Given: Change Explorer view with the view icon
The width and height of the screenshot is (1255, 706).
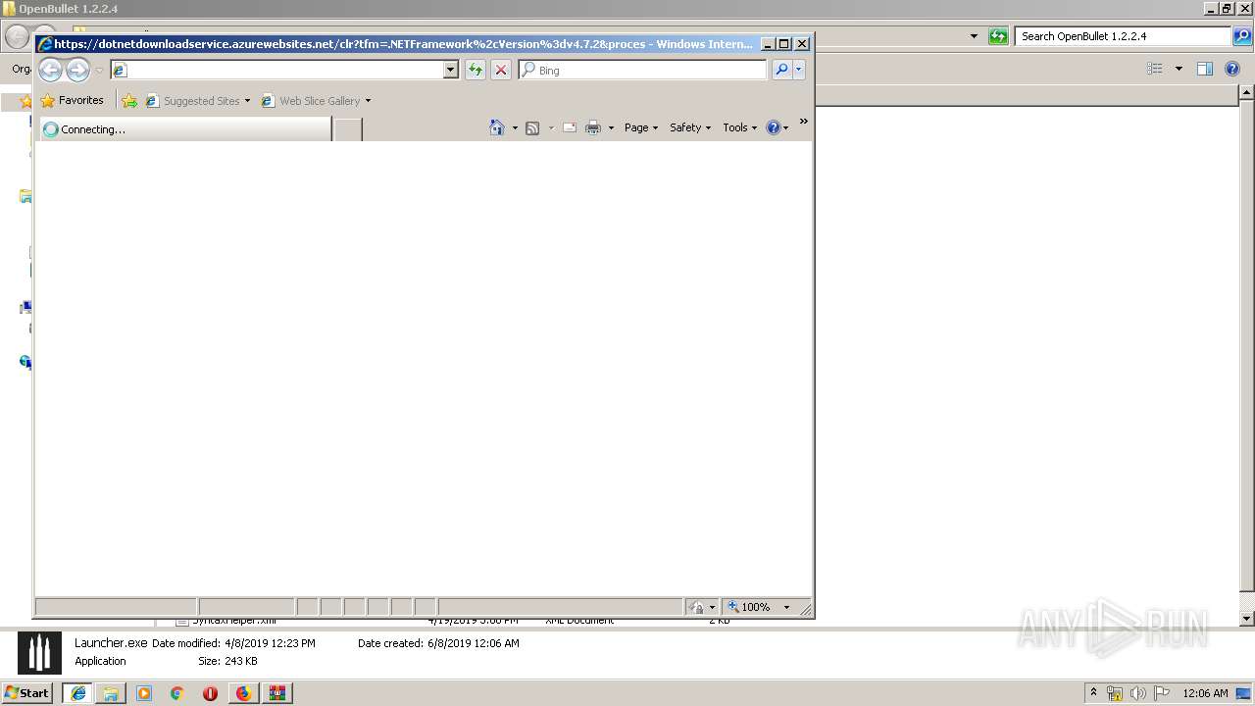Looking at the screenshot, I should tap(1156, 69).
